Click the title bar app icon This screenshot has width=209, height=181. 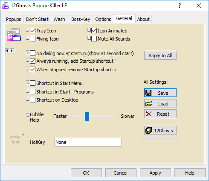(x=5, y=6)
